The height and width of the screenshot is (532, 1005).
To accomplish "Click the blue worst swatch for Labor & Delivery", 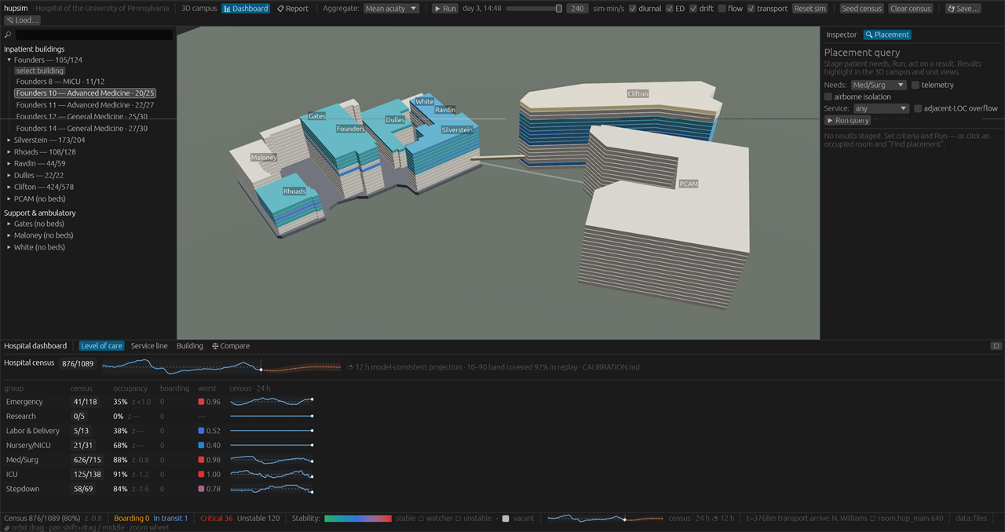I will click(x=201, y=431).
